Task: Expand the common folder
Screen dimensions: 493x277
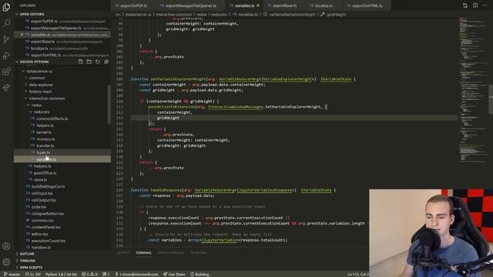Action: tap(37, 78)
